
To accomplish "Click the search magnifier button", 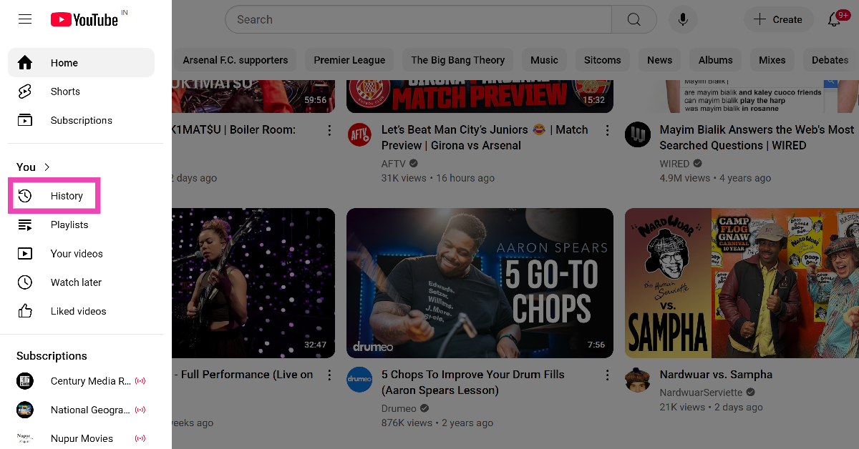I will click(634, 19).
